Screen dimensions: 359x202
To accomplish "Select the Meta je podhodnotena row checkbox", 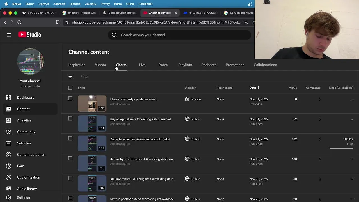I will click(x=70, y=198).
